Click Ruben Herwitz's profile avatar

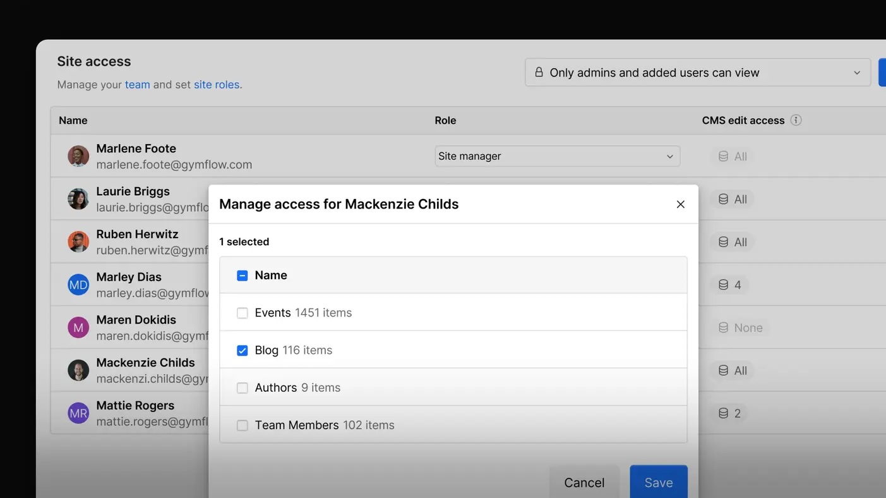[78, 241]
